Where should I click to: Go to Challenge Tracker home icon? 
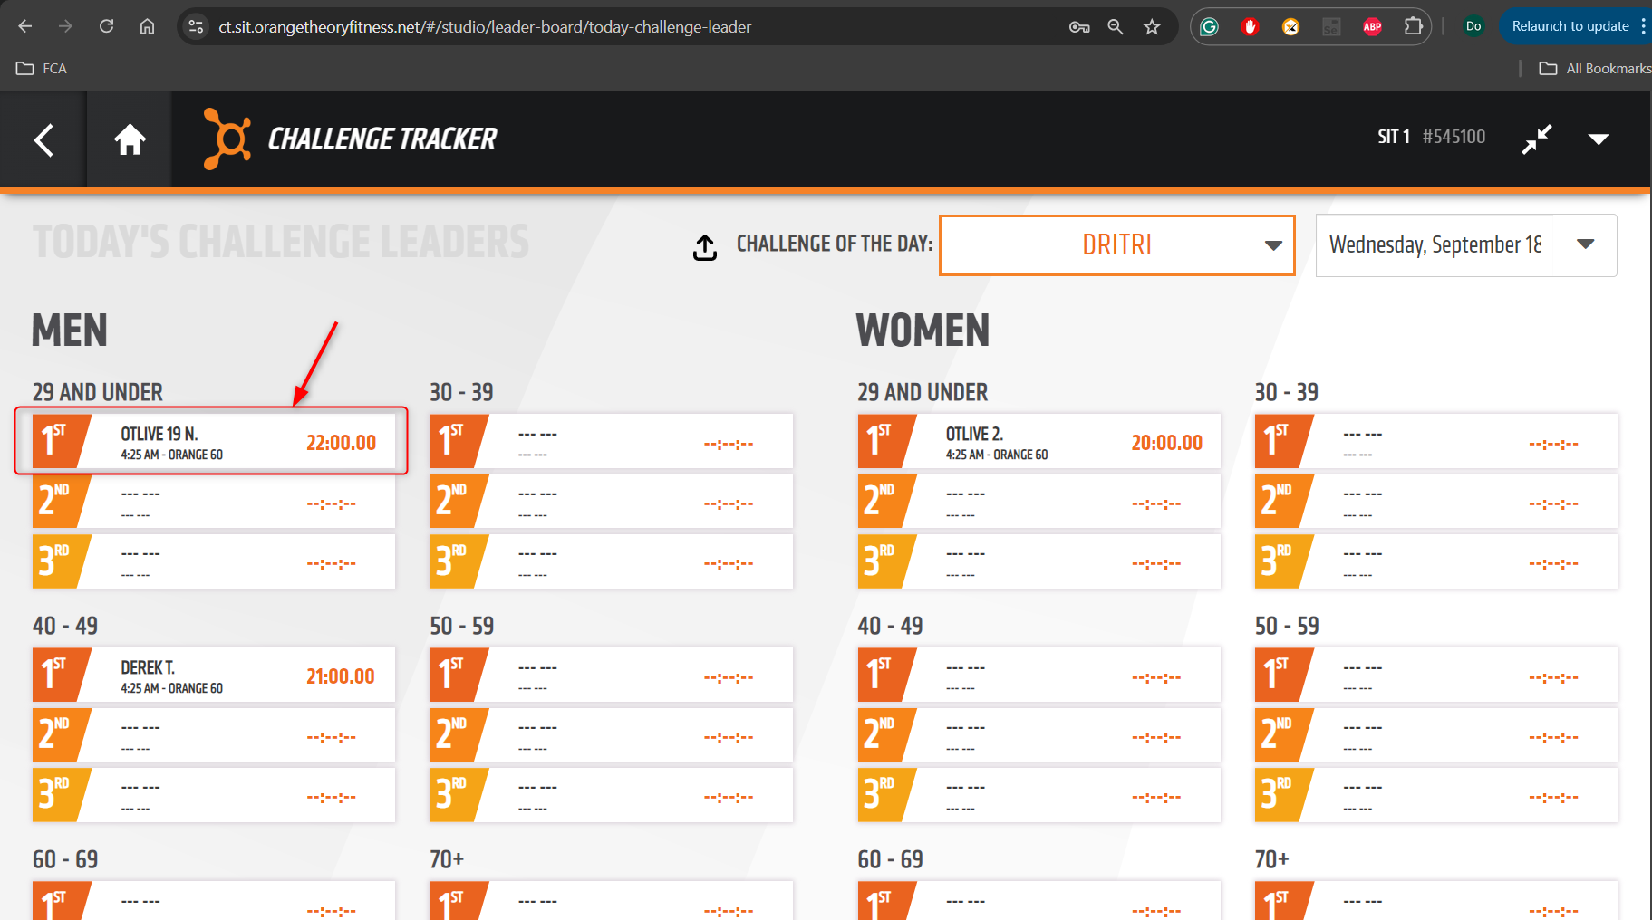click(130, 139)
